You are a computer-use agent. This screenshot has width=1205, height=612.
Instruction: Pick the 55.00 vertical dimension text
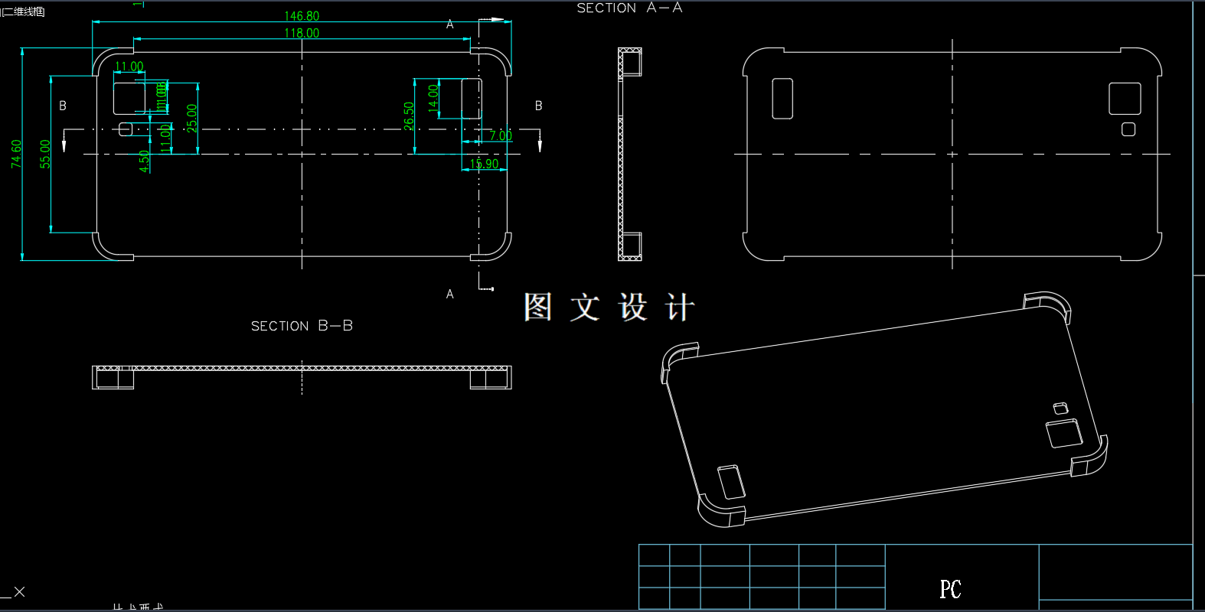(x=45, y=154)
